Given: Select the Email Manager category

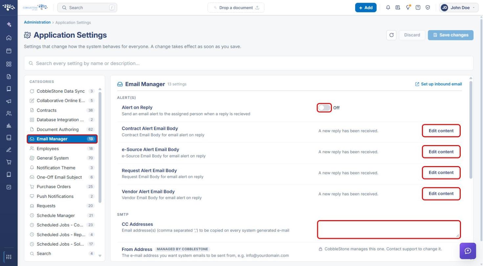Looking at the screenshot, I should point(62,139).
